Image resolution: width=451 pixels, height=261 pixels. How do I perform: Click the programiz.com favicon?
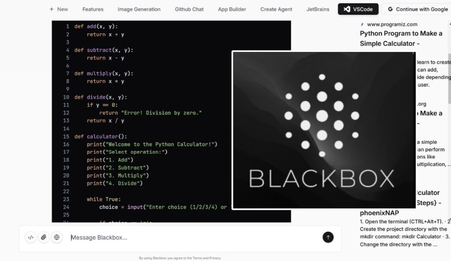tap(363, 25)
